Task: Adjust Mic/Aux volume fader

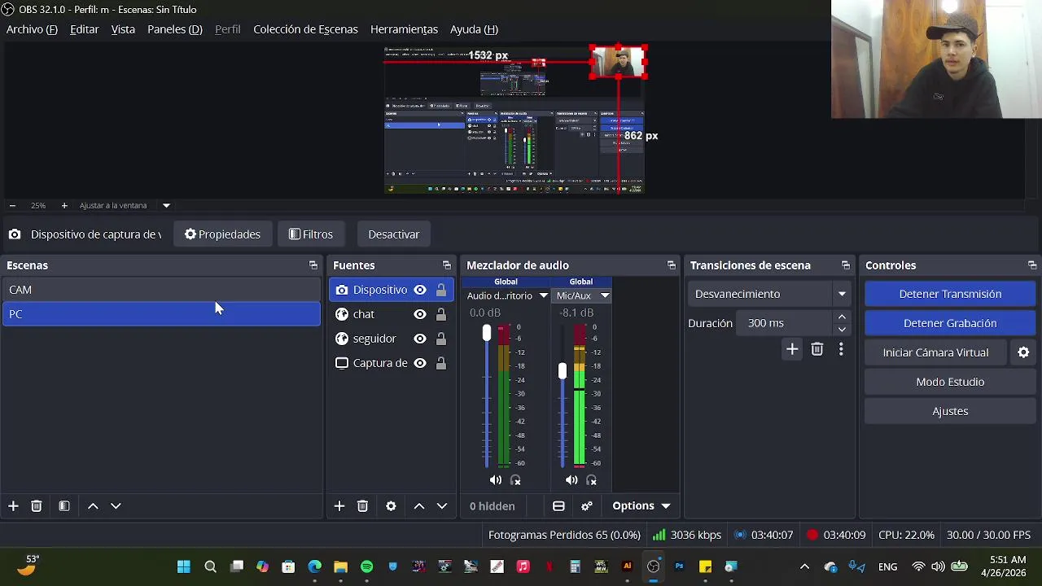Action: [562, 371]
